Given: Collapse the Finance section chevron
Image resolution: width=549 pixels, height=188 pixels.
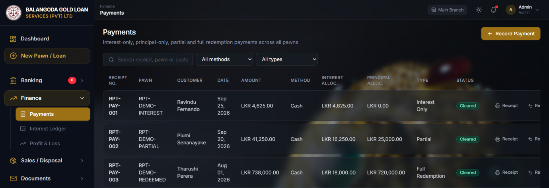Looking at the screenshot, I should (82, 98).
